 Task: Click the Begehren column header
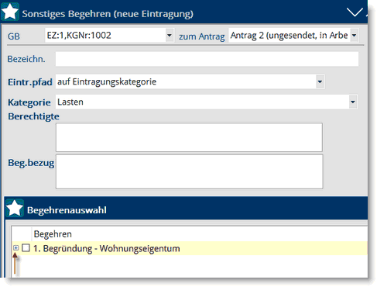[x=53, y=234]
